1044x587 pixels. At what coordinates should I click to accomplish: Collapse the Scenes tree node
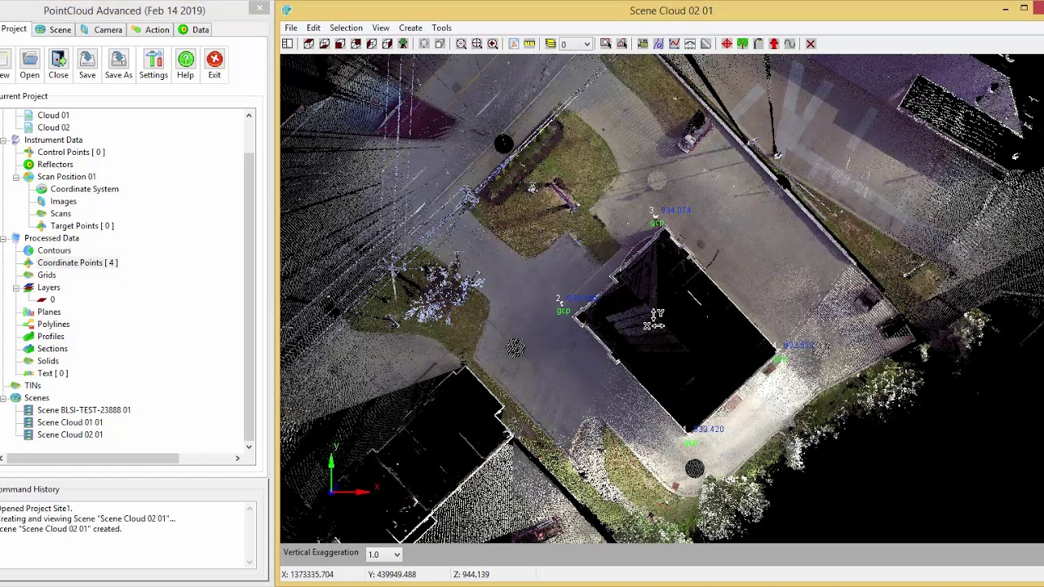[3, 398]
